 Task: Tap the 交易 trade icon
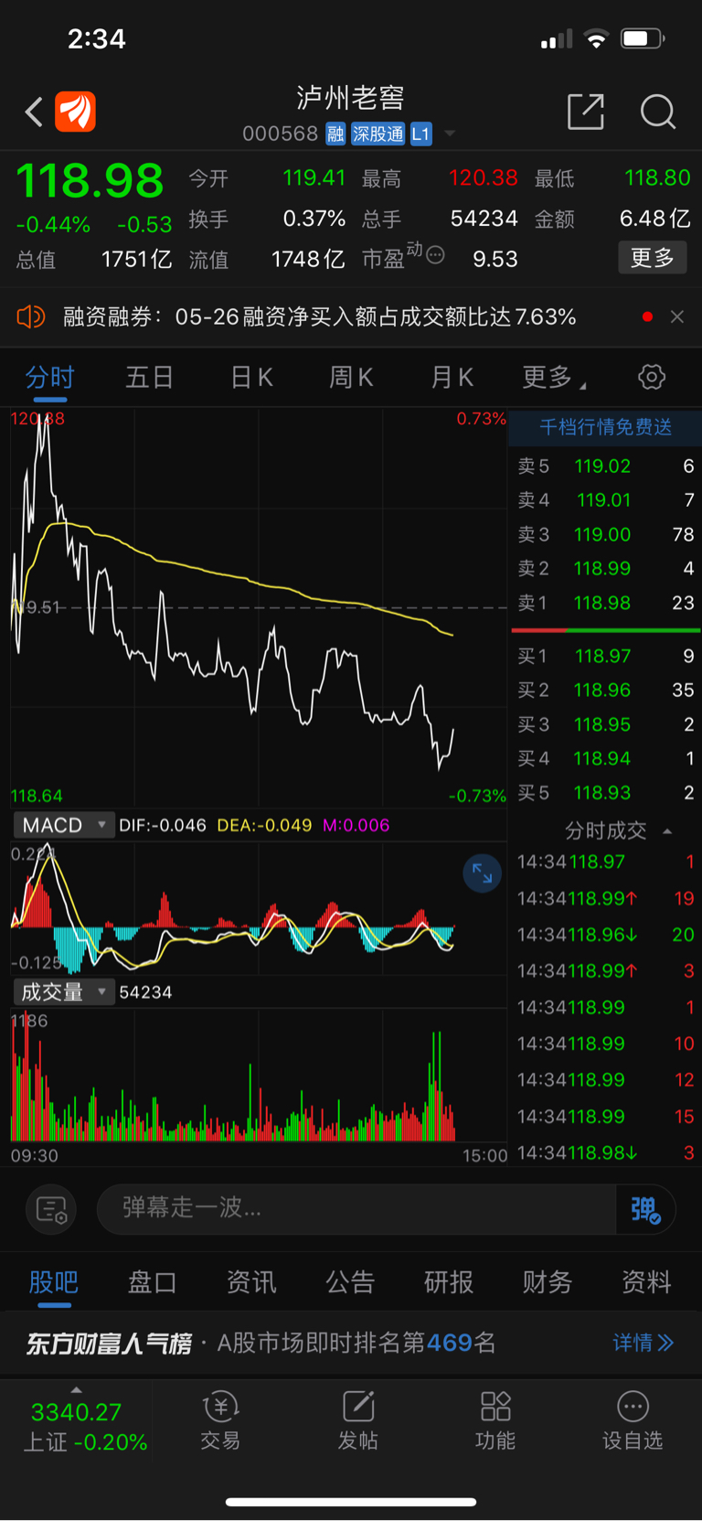[220, 1421]
